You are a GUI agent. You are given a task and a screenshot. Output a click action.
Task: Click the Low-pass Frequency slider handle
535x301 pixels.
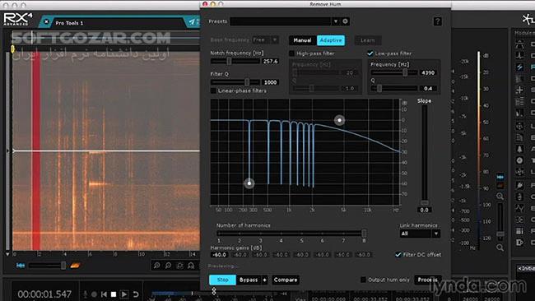[x=405, y=72]
